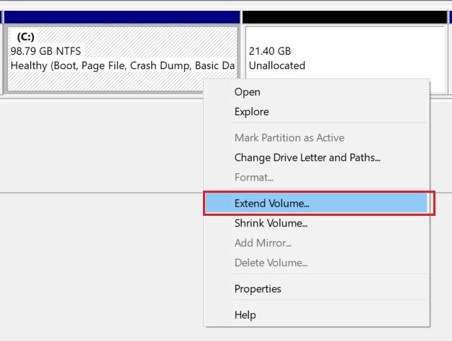Click the greyed Add Mirror entry
452x341 pixels.
point(316,243)
